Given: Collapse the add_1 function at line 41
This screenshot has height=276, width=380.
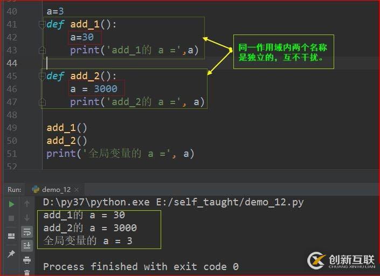Looking at the screenshot, I should pos(42,24).
